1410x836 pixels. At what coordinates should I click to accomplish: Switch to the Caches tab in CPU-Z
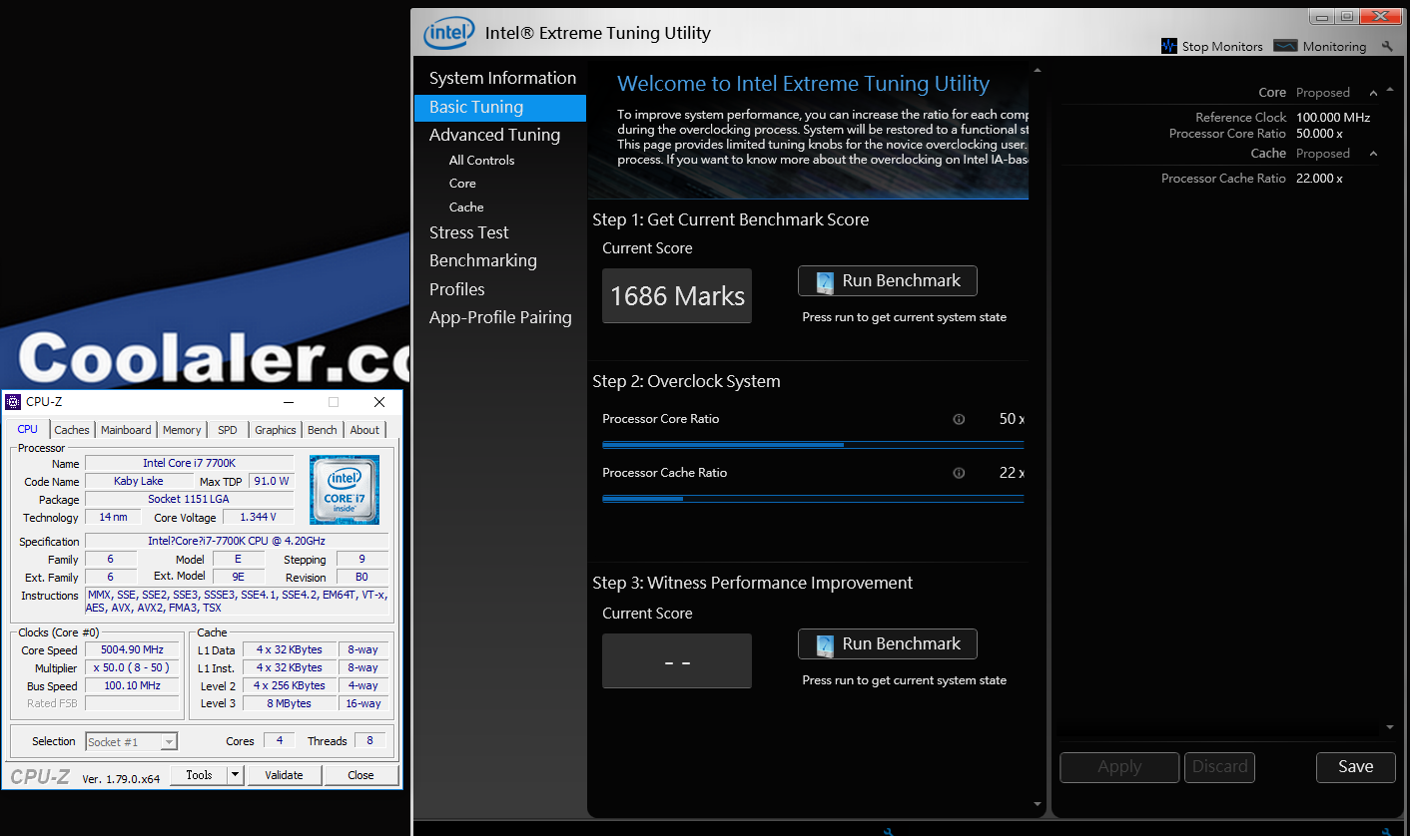[x=72, y=430]
